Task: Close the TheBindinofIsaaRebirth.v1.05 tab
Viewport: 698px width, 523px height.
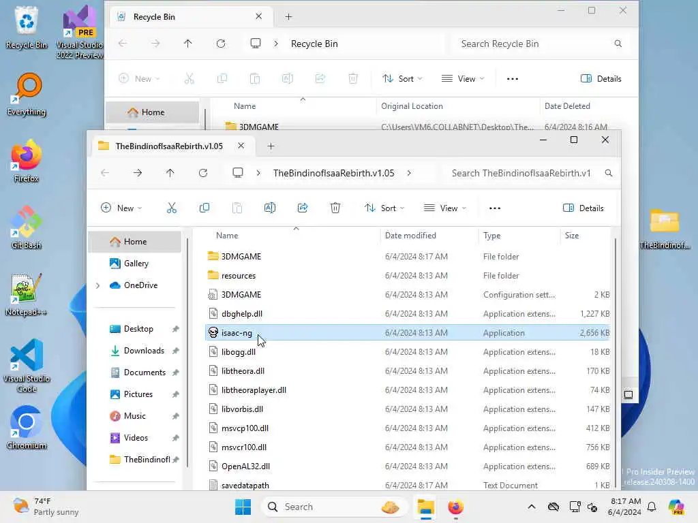Action: click(x=241, y=146)
